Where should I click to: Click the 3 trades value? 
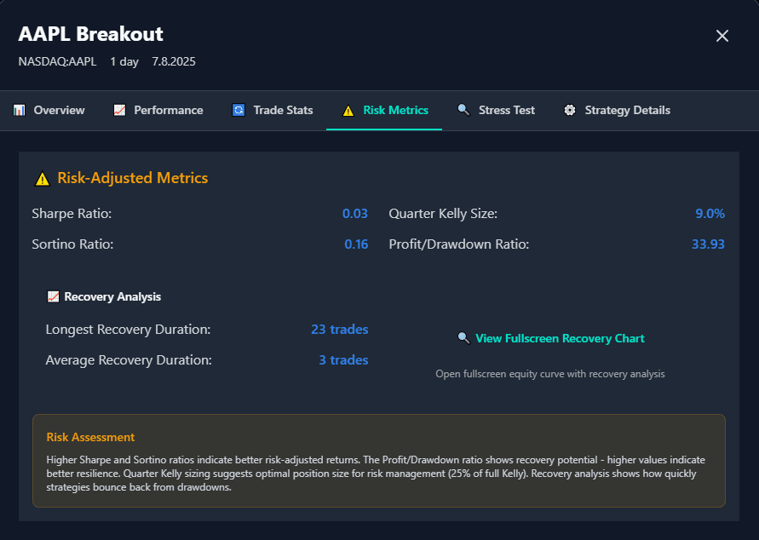[x=343, y=360]
